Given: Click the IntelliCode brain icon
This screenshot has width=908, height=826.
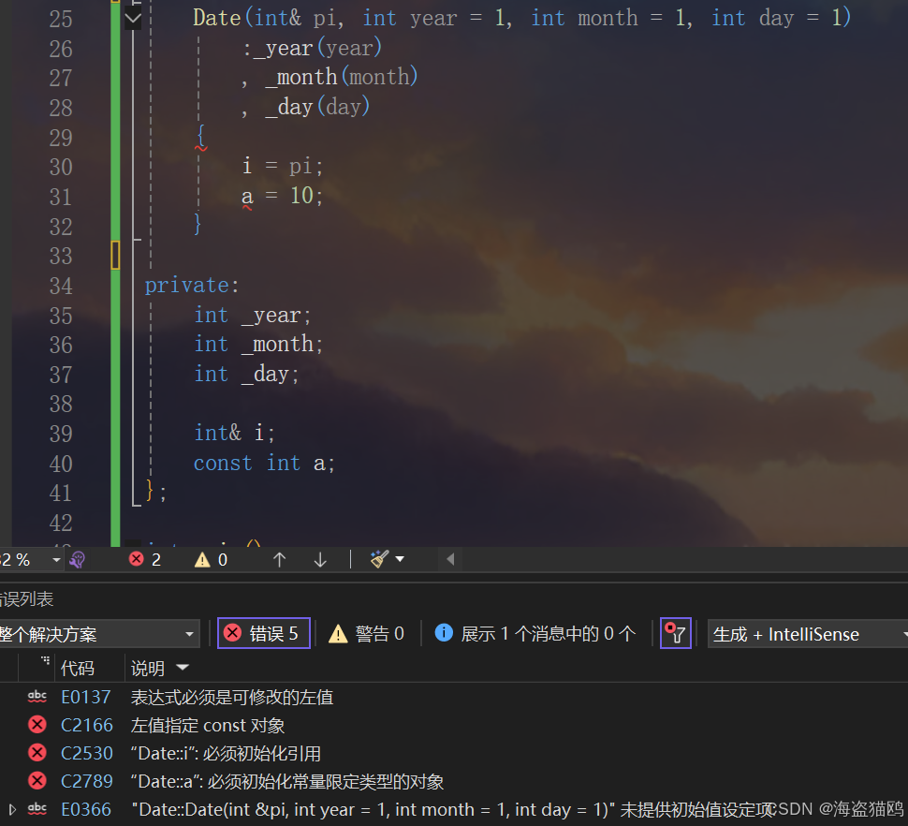Looking at the screenshot, I should [78, 559].
